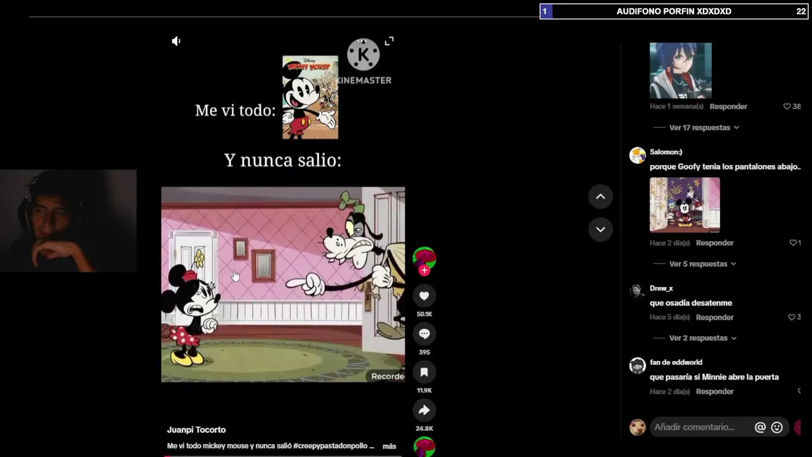This screenshot has width=812, height=457.
Task: Open the #creepypastadonpollo hashtag
Action: 331,446
